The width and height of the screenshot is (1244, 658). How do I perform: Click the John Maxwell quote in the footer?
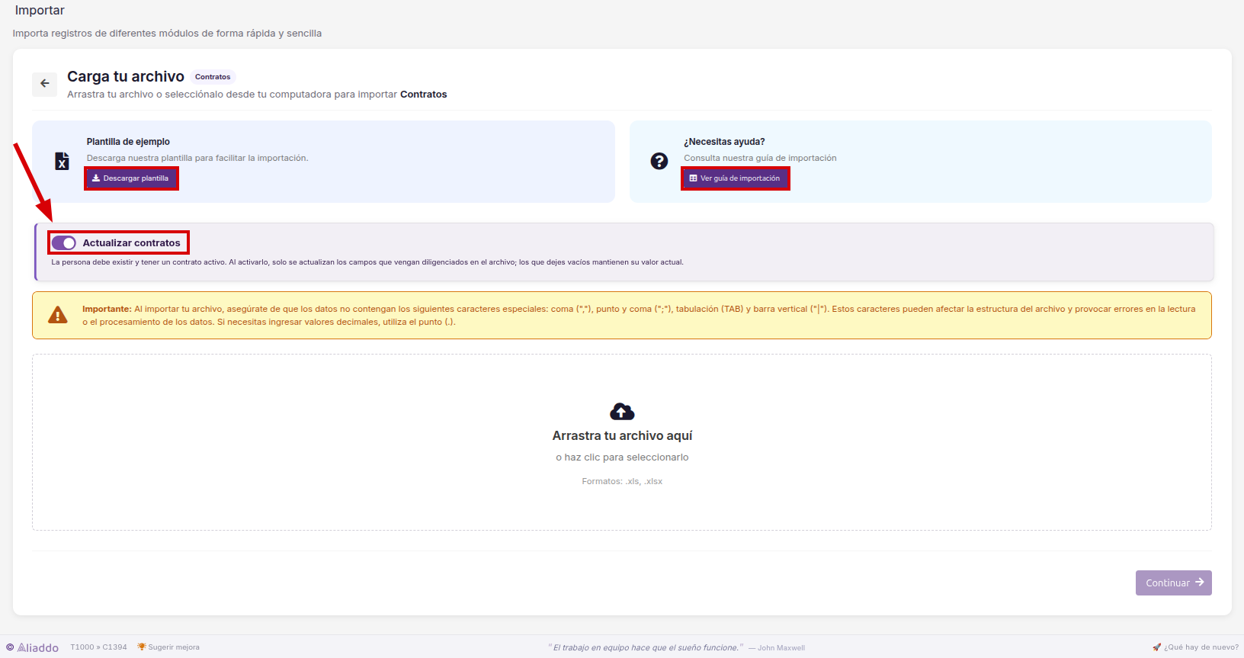point(676,647)
